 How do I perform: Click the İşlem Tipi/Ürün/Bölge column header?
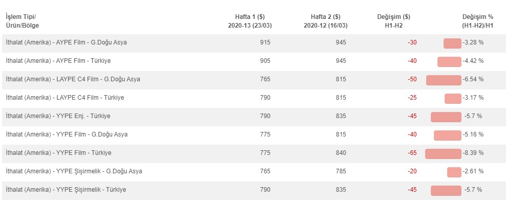23,21
